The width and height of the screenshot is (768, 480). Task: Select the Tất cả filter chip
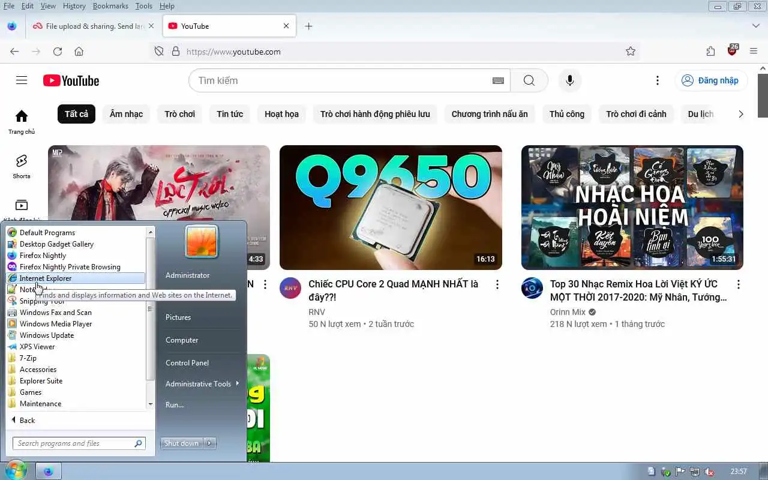(76, 114)
